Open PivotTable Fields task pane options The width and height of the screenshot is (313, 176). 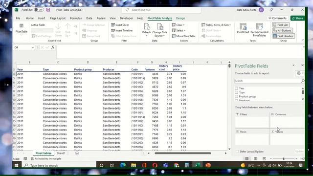(x=293, y=65)
